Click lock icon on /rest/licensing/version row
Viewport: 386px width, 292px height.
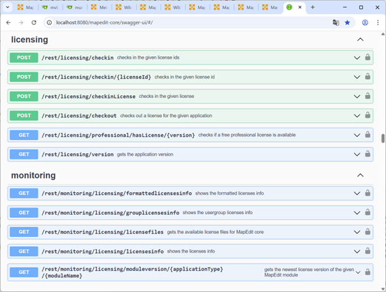coord(367,154)
